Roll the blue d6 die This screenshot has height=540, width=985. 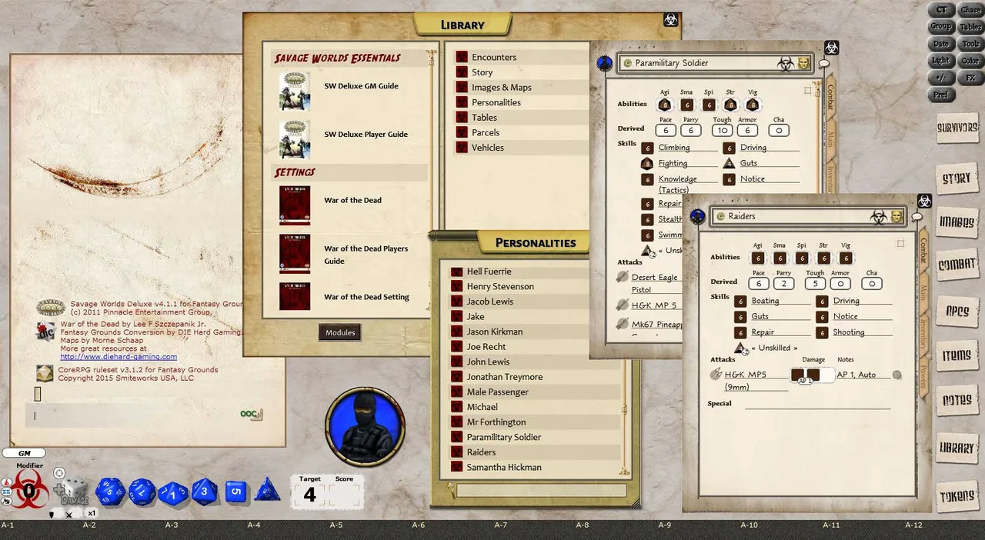(236, 491)
